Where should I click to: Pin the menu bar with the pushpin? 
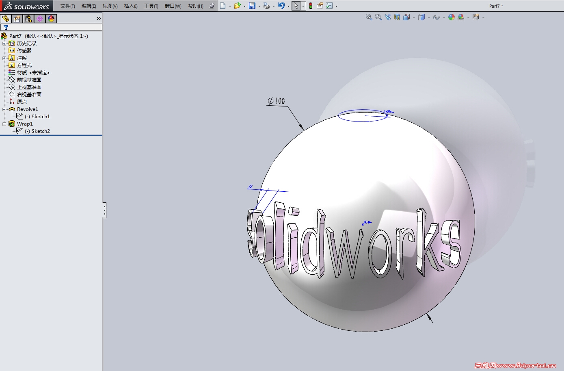point(212,6)
